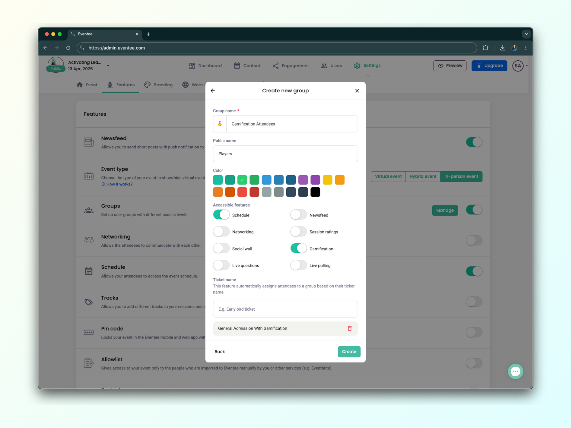571x428 pixels.
Task: Click the Upgrade button
Action: click(x=489, y=66)
